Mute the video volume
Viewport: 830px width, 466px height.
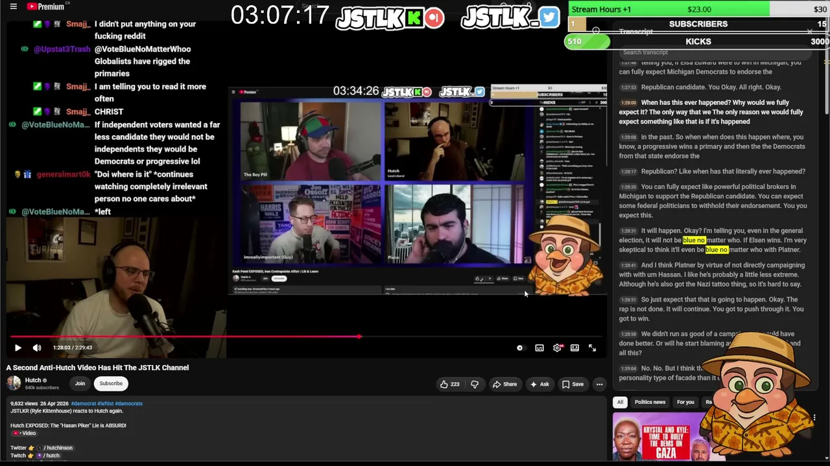coord(37,348)
